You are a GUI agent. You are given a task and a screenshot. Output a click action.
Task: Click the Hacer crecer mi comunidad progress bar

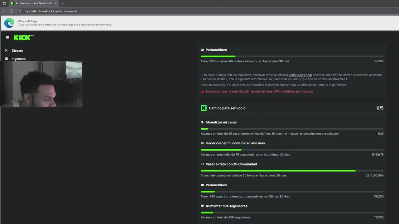click(x=292, y=150)
